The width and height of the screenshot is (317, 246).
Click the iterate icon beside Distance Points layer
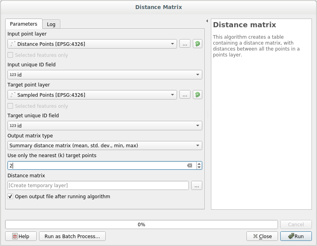coord(197,43)
